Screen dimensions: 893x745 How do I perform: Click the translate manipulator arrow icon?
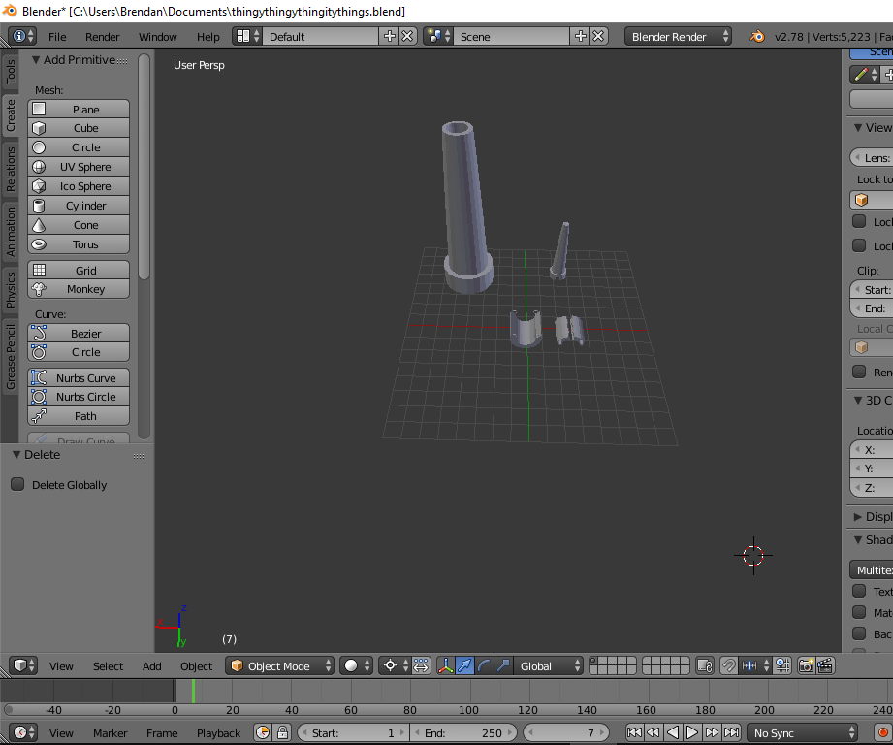[465, 666]
